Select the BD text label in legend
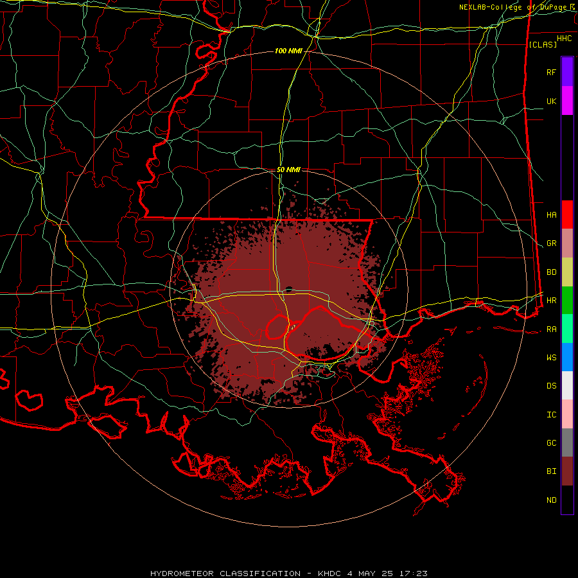Screen dimensions: 578x578 pyautogui.click(x=551, y=272)
